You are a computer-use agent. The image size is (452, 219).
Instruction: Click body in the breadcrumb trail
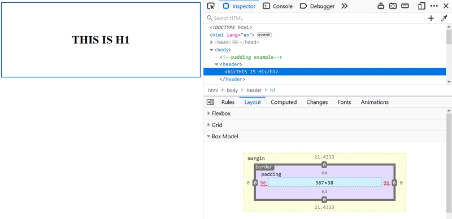coord(232,90)
